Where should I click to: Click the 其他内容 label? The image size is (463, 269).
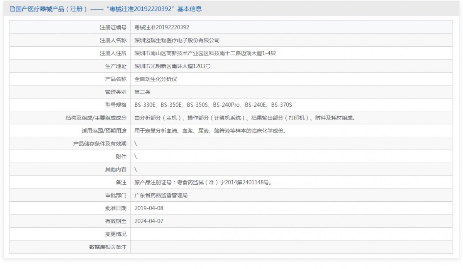pyautogui.click(x=116, y=169)
